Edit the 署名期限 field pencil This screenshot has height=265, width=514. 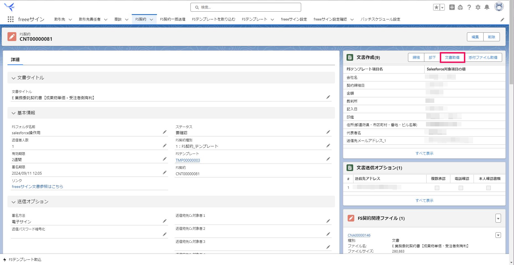(165, 172)
